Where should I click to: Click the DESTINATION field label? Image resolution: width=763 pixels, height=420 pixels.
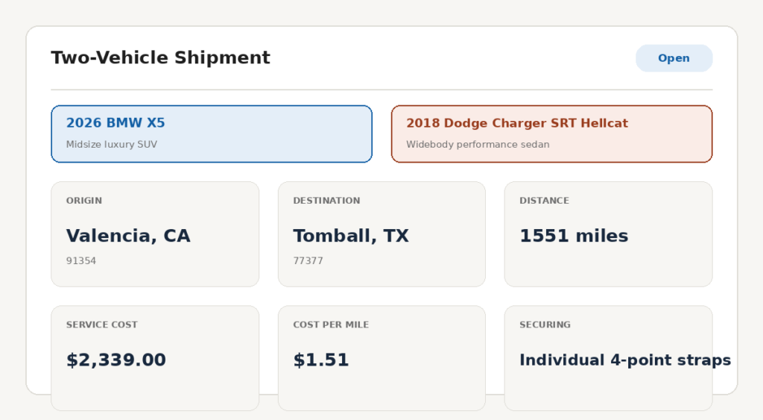pos(326,201)
